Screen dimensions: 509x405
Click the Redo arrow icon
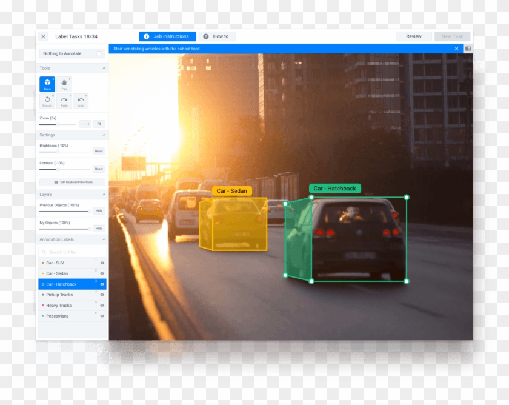[64, 101]
